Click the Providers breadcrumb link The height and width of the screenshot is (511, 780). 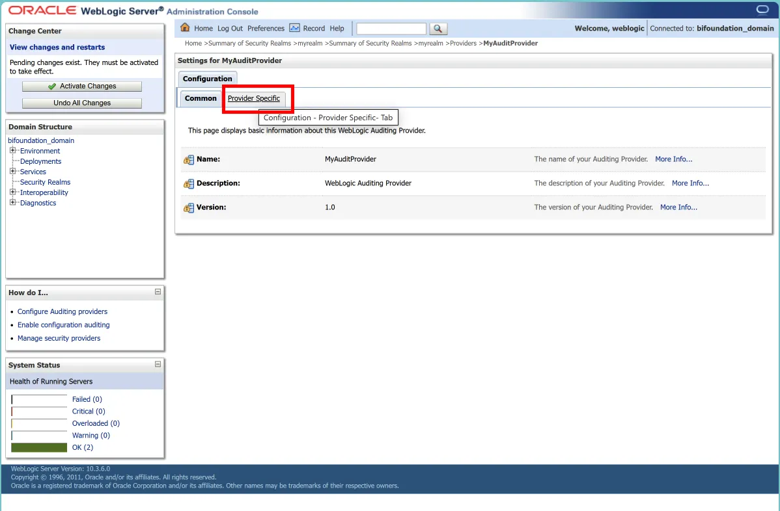click(463, 43)
